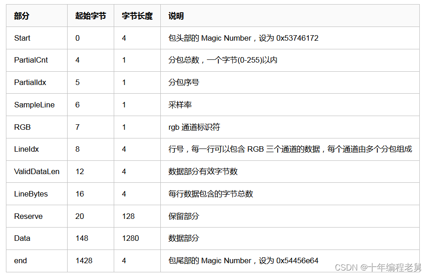Click the Data row label

20,238
